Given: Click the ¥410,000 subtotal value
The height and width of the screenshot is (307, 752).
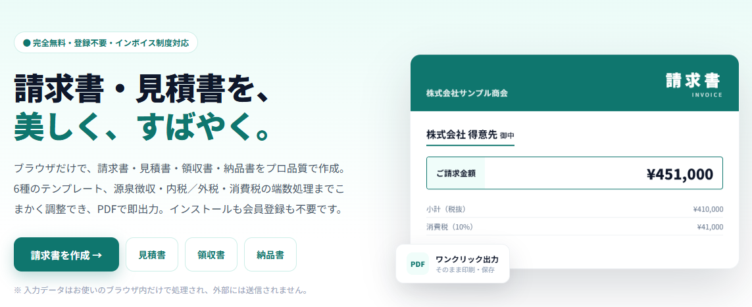Looking at the screenshot, I should pos(708,209).
